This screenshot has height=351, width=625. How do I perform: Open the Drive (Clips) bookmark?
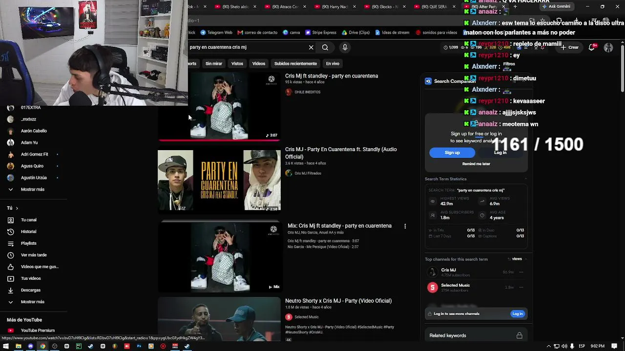pos(355,33)
